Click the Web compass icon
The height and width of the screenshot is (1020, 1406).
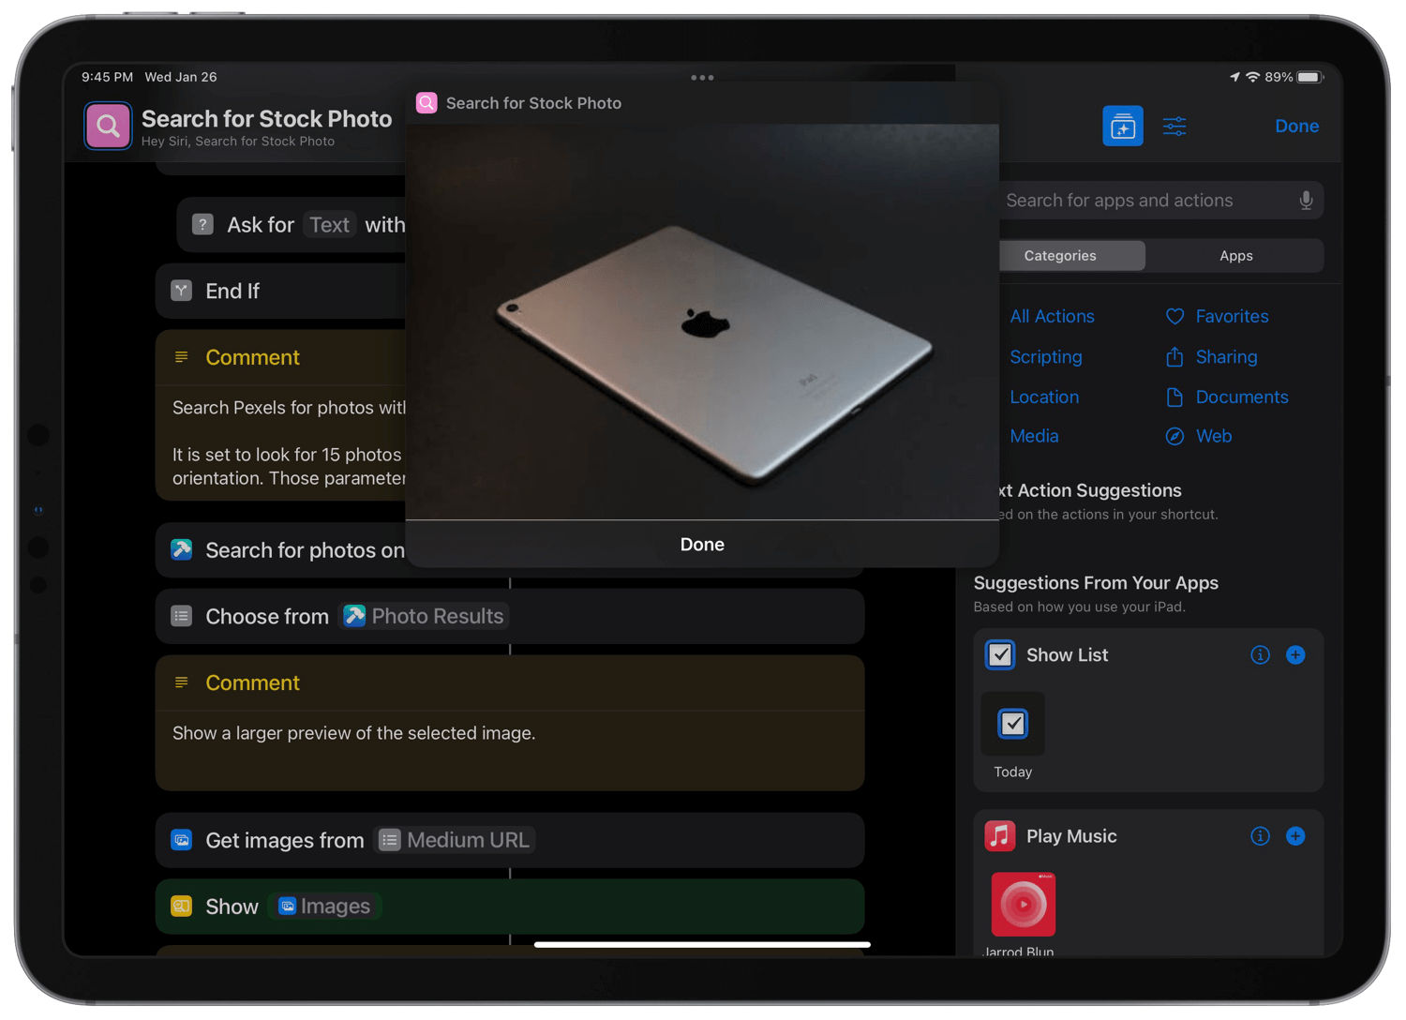[x=1174, y=436]
